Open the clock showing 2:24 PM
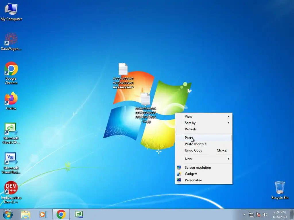294x220 pixels. [x=279, y=215]
